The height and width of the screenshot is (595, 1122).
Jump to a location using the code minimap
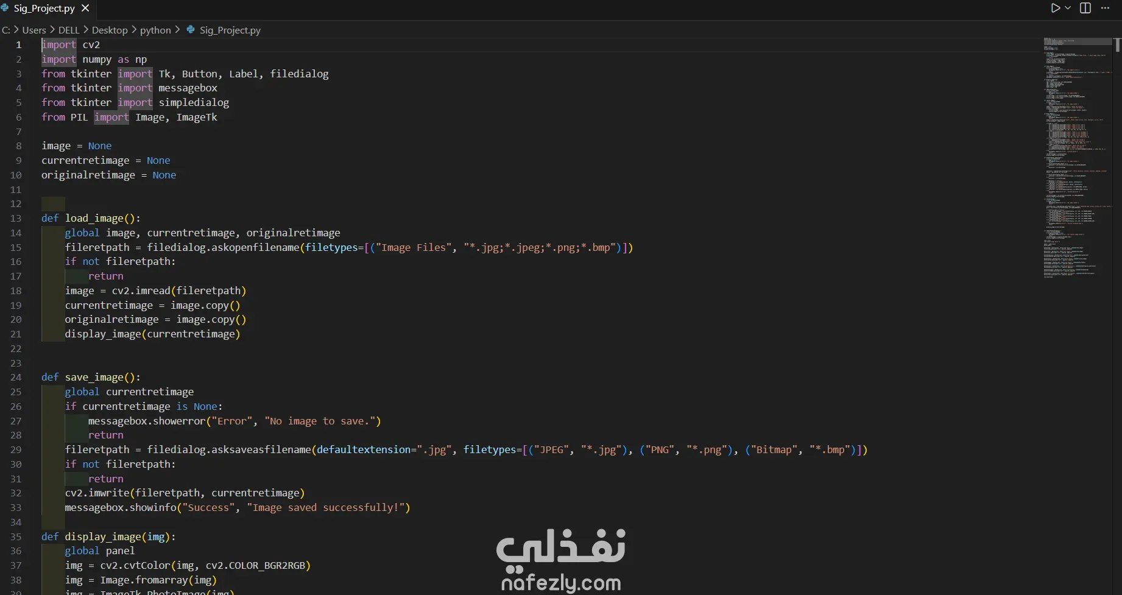(1078, 158)
